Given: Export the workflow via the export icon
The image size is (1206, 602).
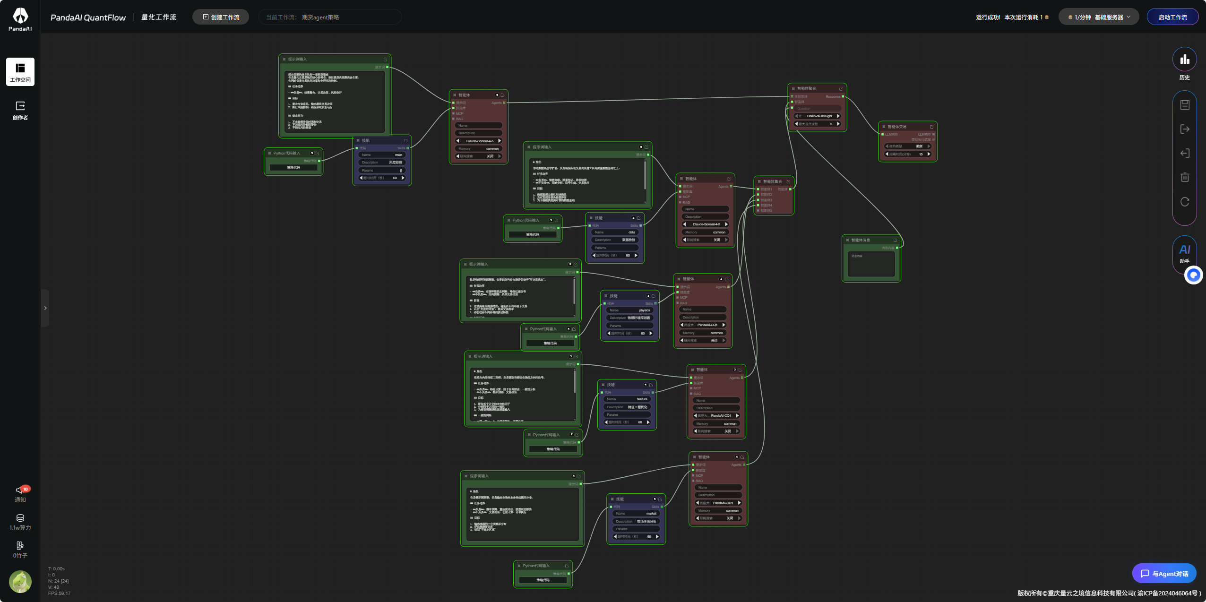Looking at the screenshot, I should [x=1184, y=129].
